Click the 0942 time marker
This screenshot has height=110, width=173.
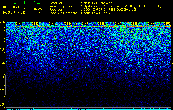coord(35,24)
